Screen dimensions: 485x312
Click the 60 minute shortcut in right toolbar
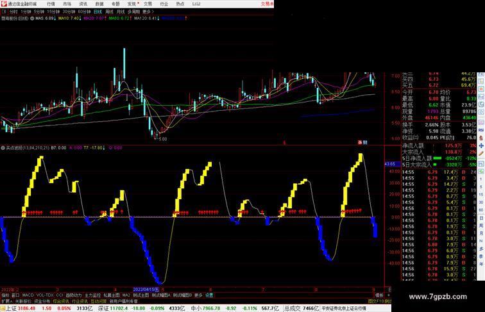[481, 210]
